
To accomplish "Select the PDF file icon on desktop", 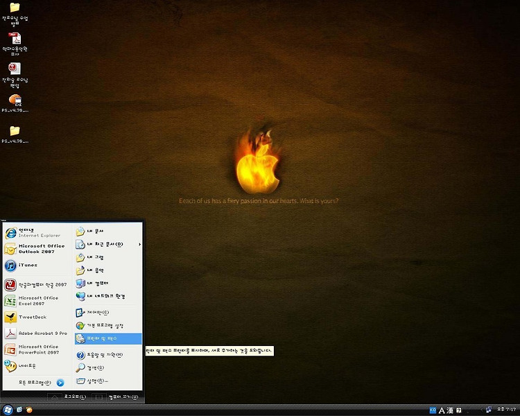I will click(x=15, y=44).
